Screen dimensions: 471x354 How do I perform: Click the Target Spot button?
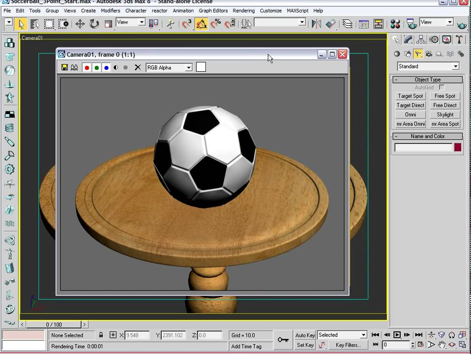[x=411, y=96]
